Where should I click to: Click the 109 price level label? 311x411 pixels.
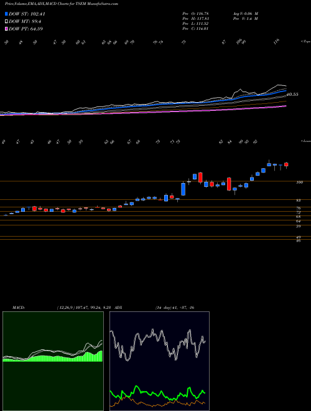point(300,182)
